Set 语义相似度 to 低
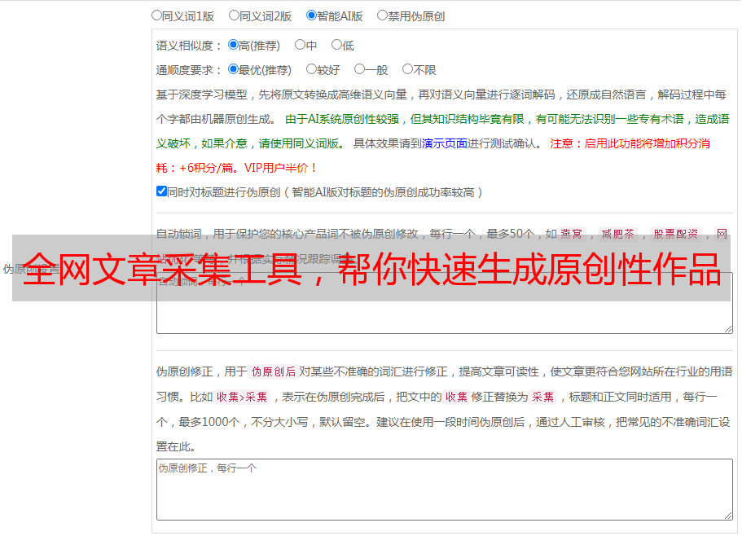 coord(336,45)
